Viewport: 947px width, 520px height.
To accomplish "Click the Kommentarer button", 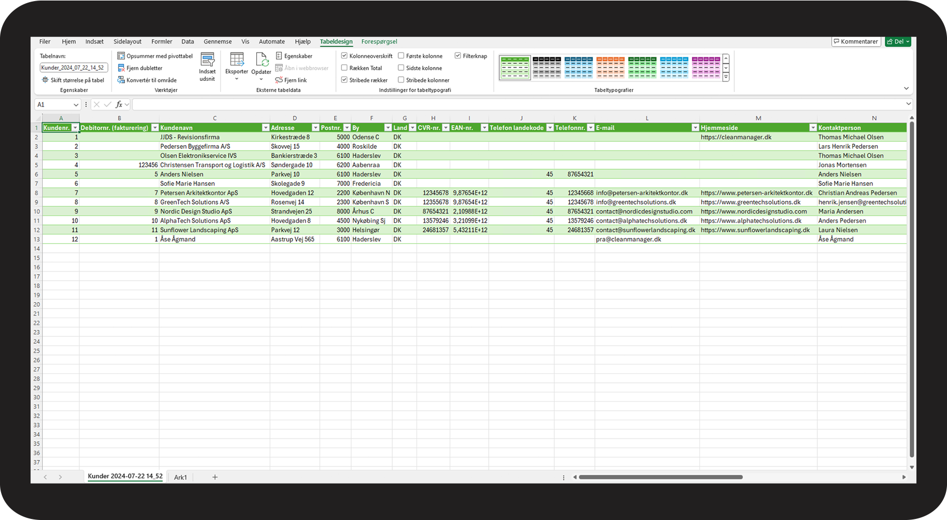I will (x=856, y=41).
